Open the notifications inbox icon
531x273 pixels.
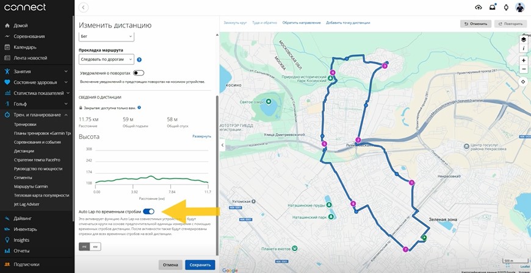tap(492, 7)
